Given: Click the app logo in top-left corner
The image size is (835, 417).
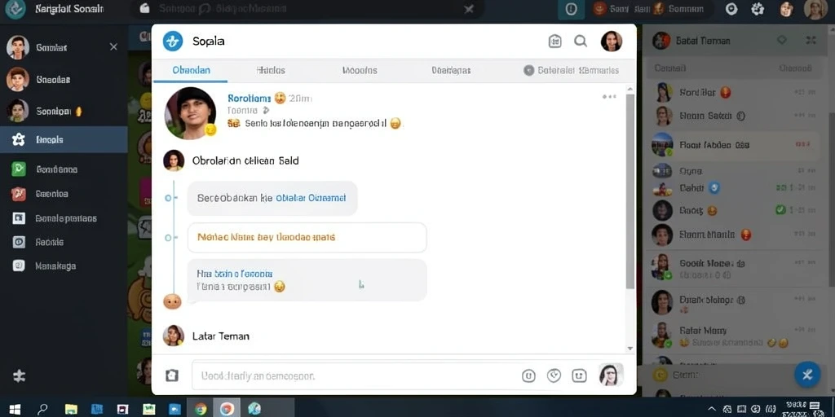Looking at the screenshot, I should pyautogui.click(x=15, y=9).
